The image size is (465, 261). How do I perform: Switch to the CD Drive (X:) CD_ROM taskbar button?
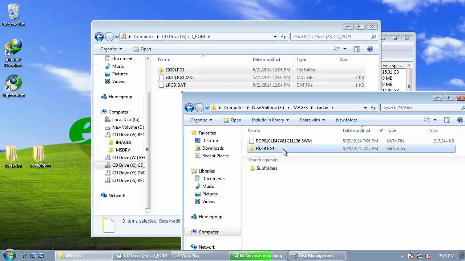[142, 256]
